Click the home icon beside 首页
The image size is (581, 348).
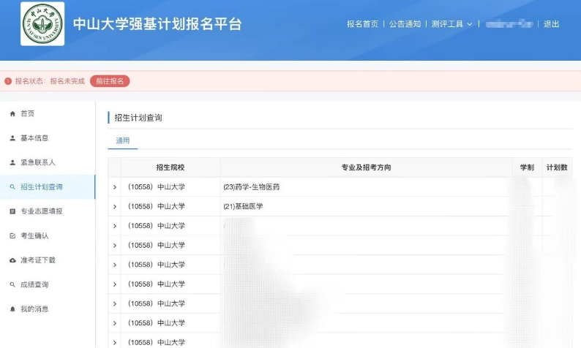tap(12, 114)
